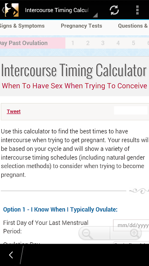Click the Intercourse Timing Calculator heading
The width and height of the screenshot is (149, 266).
[74, 70]
